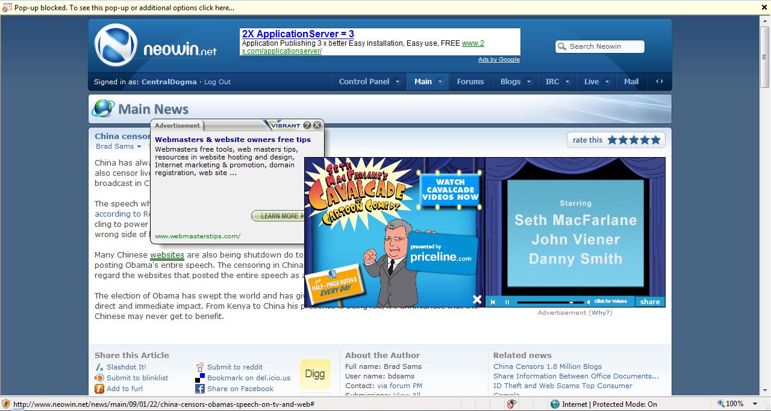Viewport: 771px width, 411px height.
Task: Open the Slashdot It! link
Action: (126, 367)
